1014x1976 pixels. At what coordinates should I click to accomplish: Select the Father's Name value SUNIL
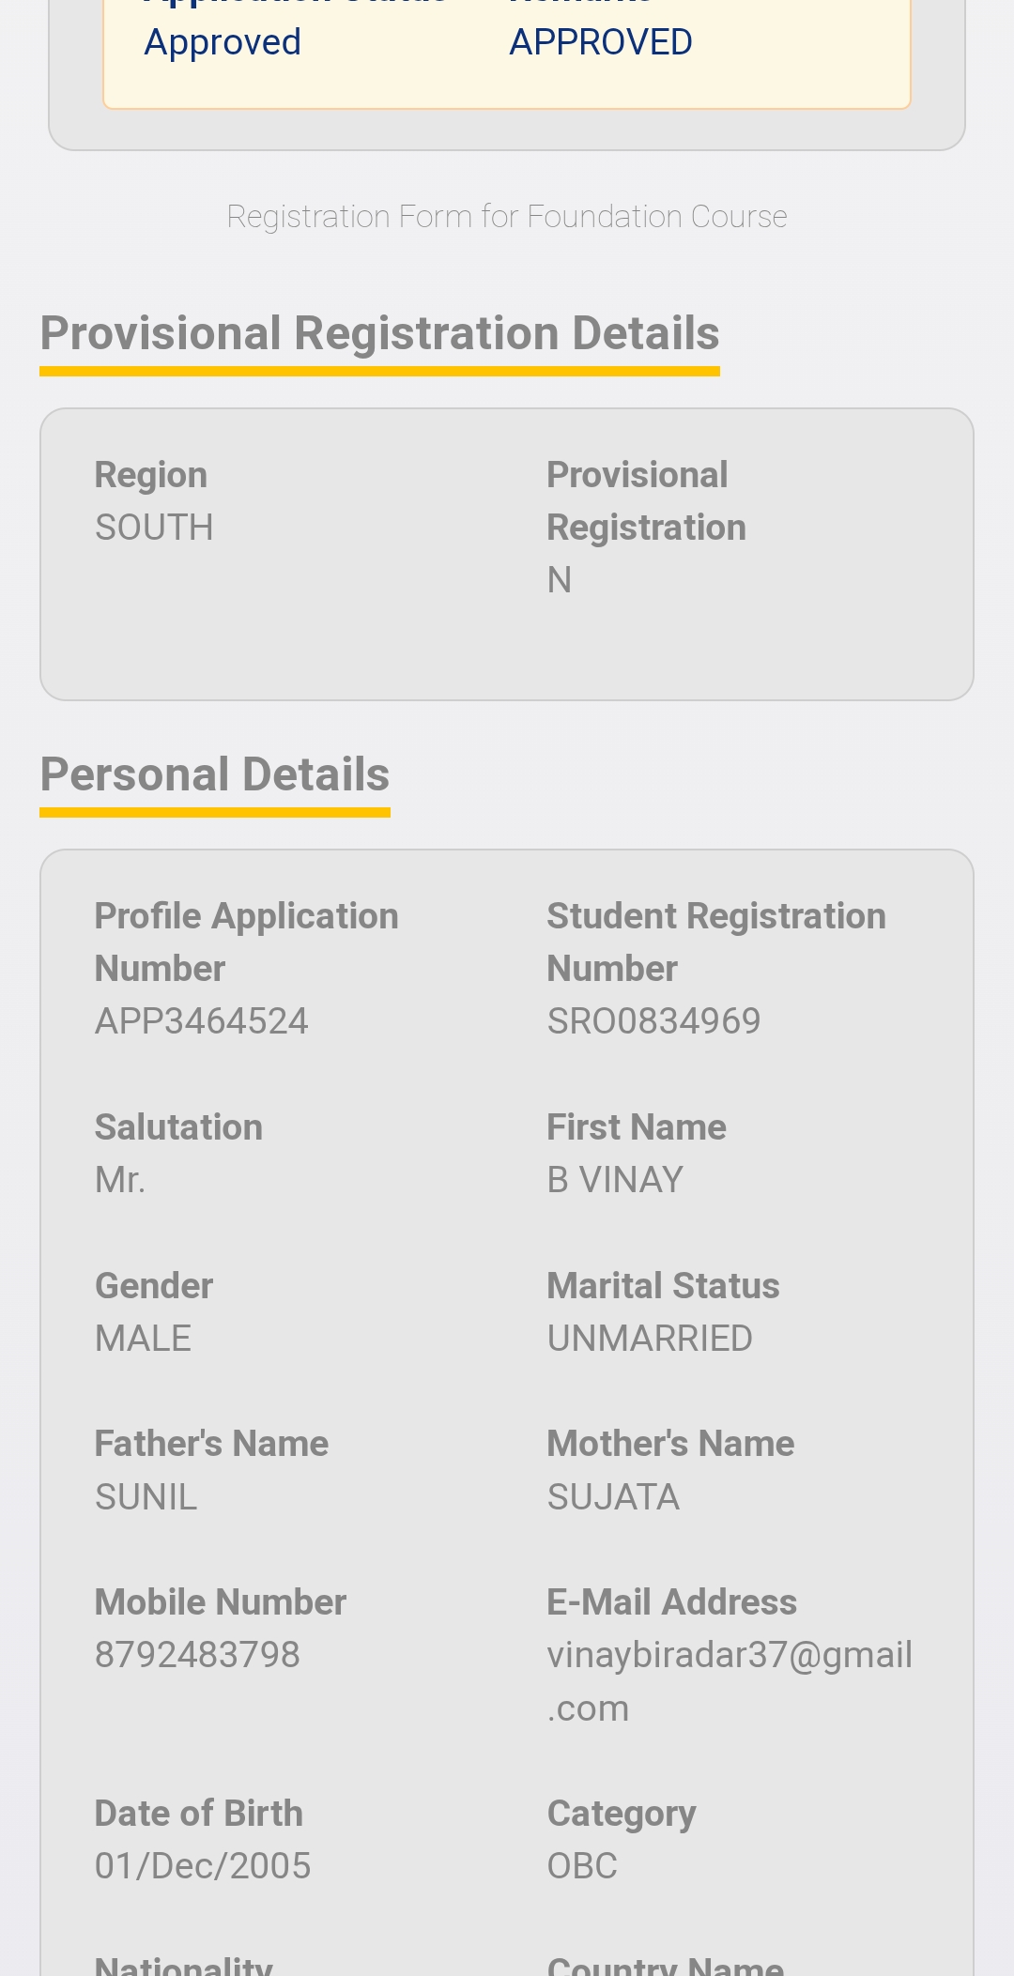tap(146, 1496)
